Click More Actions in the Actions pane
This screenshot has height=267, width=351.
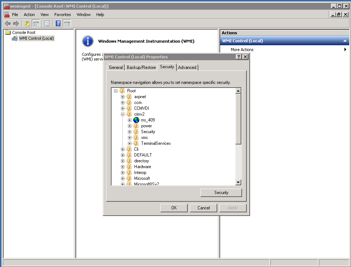click(242, 50)
